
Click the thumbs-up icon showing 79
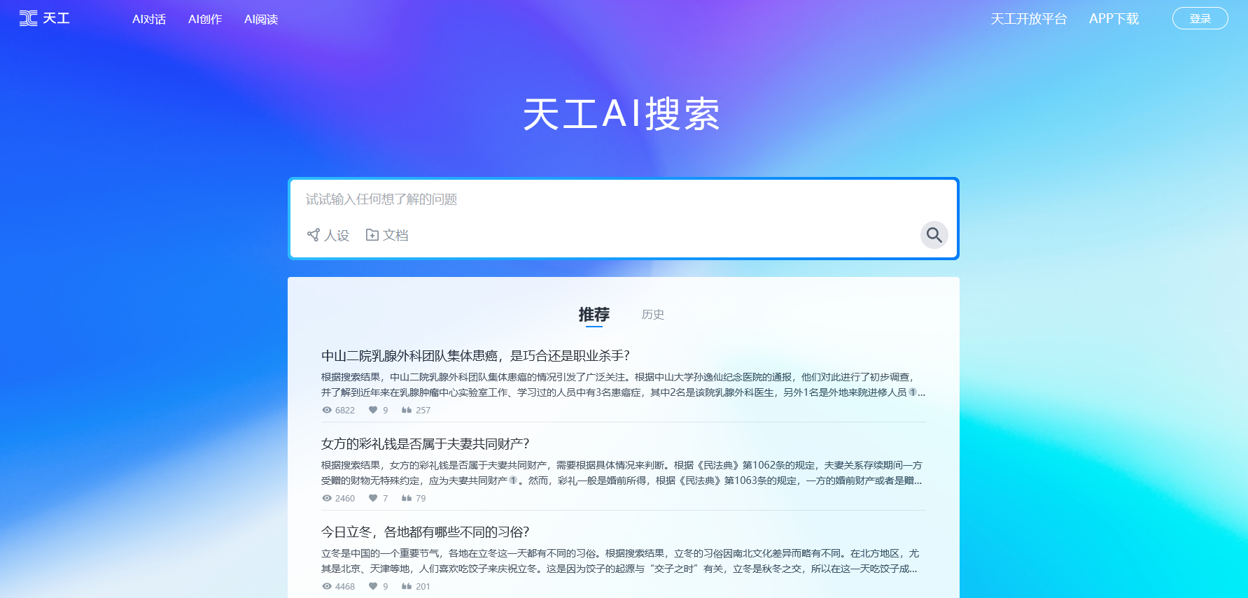[407, 499]
